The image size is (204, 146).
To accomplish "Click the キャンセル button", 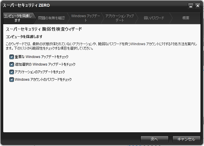I will point(186,139).
